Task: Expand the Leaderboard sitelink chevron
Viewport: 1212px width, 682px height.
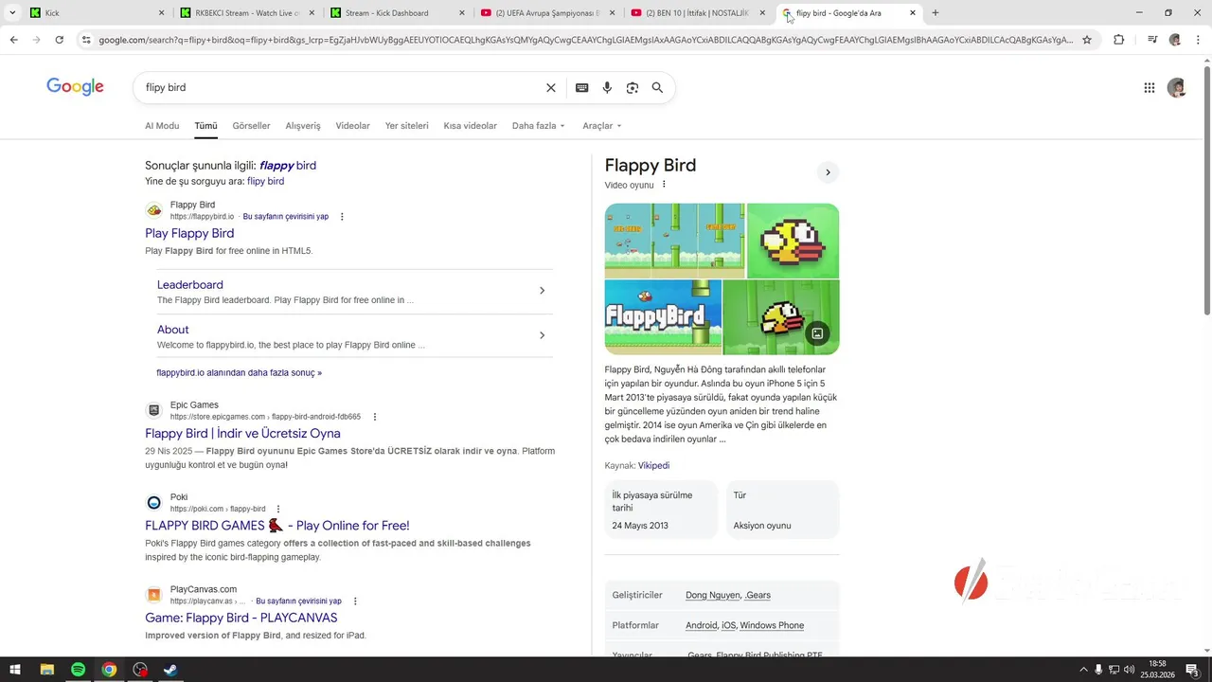Action: [542, 291]
